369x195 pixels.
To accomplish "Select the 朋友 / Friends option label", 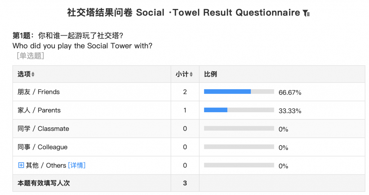I will point(39,92).
